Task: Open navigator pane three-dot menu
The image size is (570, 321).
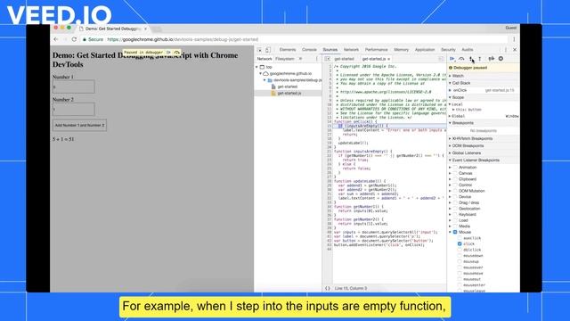Action: coord(317,59)
